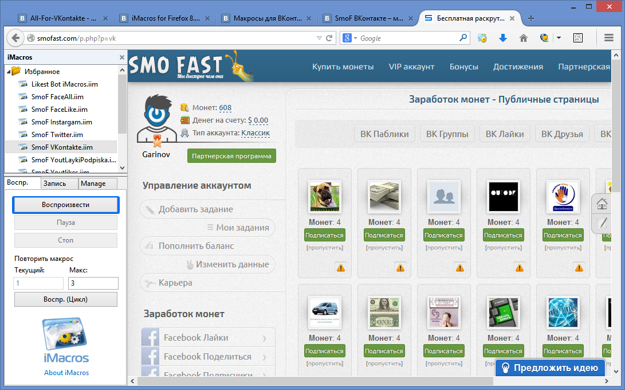Switch to the Макросы для ВКонт browser tab
The image size is (625, 390).
coord(266,18)
